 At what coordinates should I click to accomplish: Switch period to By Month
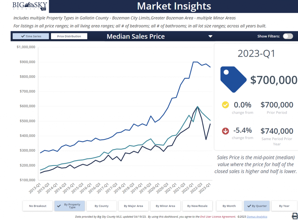229,206
